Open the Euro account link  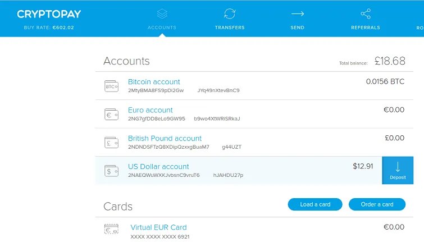point(151,110)
